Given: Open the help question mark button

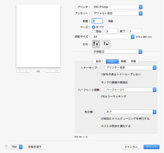Looking at the screenshot, I should point(6,147).
